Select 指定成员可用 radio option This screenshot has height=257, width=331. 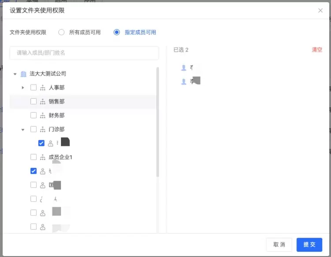(117, 32)
